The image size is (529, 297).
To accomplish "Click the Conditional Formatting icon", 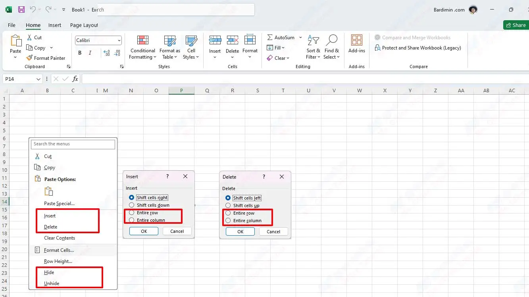I will 142,40.
